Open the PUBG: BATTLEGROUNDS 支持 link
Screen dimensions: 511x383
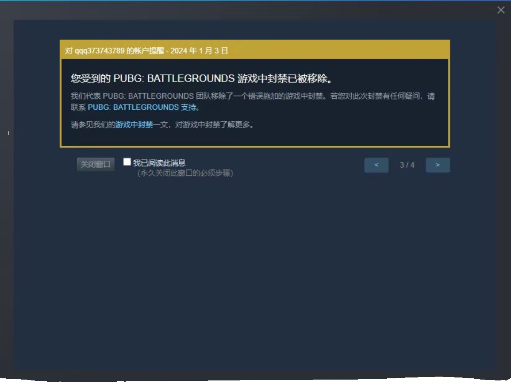pos(142,107)
